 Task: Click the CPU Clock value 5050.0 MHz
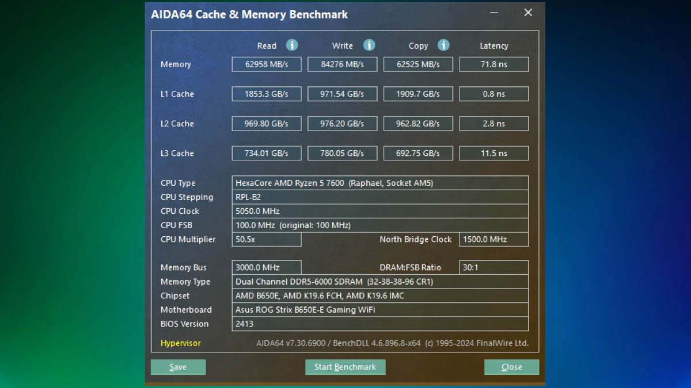380,211
